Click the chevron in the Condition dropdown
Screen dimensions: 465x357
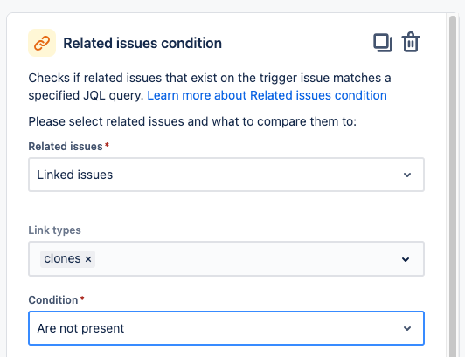click(x=407, y=328)
